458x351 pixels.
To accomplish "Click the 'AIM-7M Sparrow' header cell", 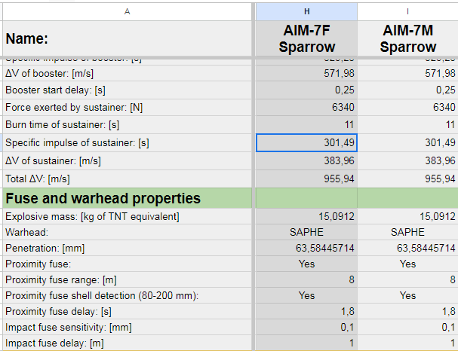I will coord(407,38).
